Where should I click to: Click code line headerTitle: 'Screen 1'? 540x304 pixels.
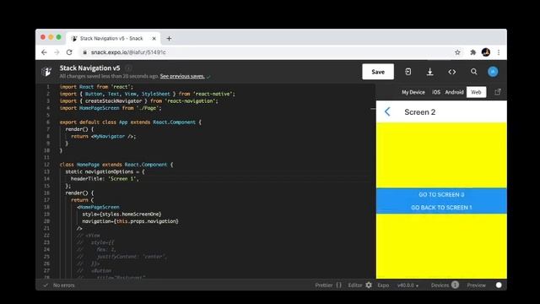click(x=105, y=178)
